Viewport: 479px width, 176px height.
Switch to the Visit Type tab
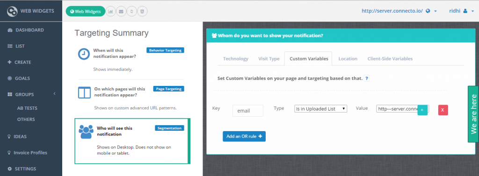pos(269,58)
